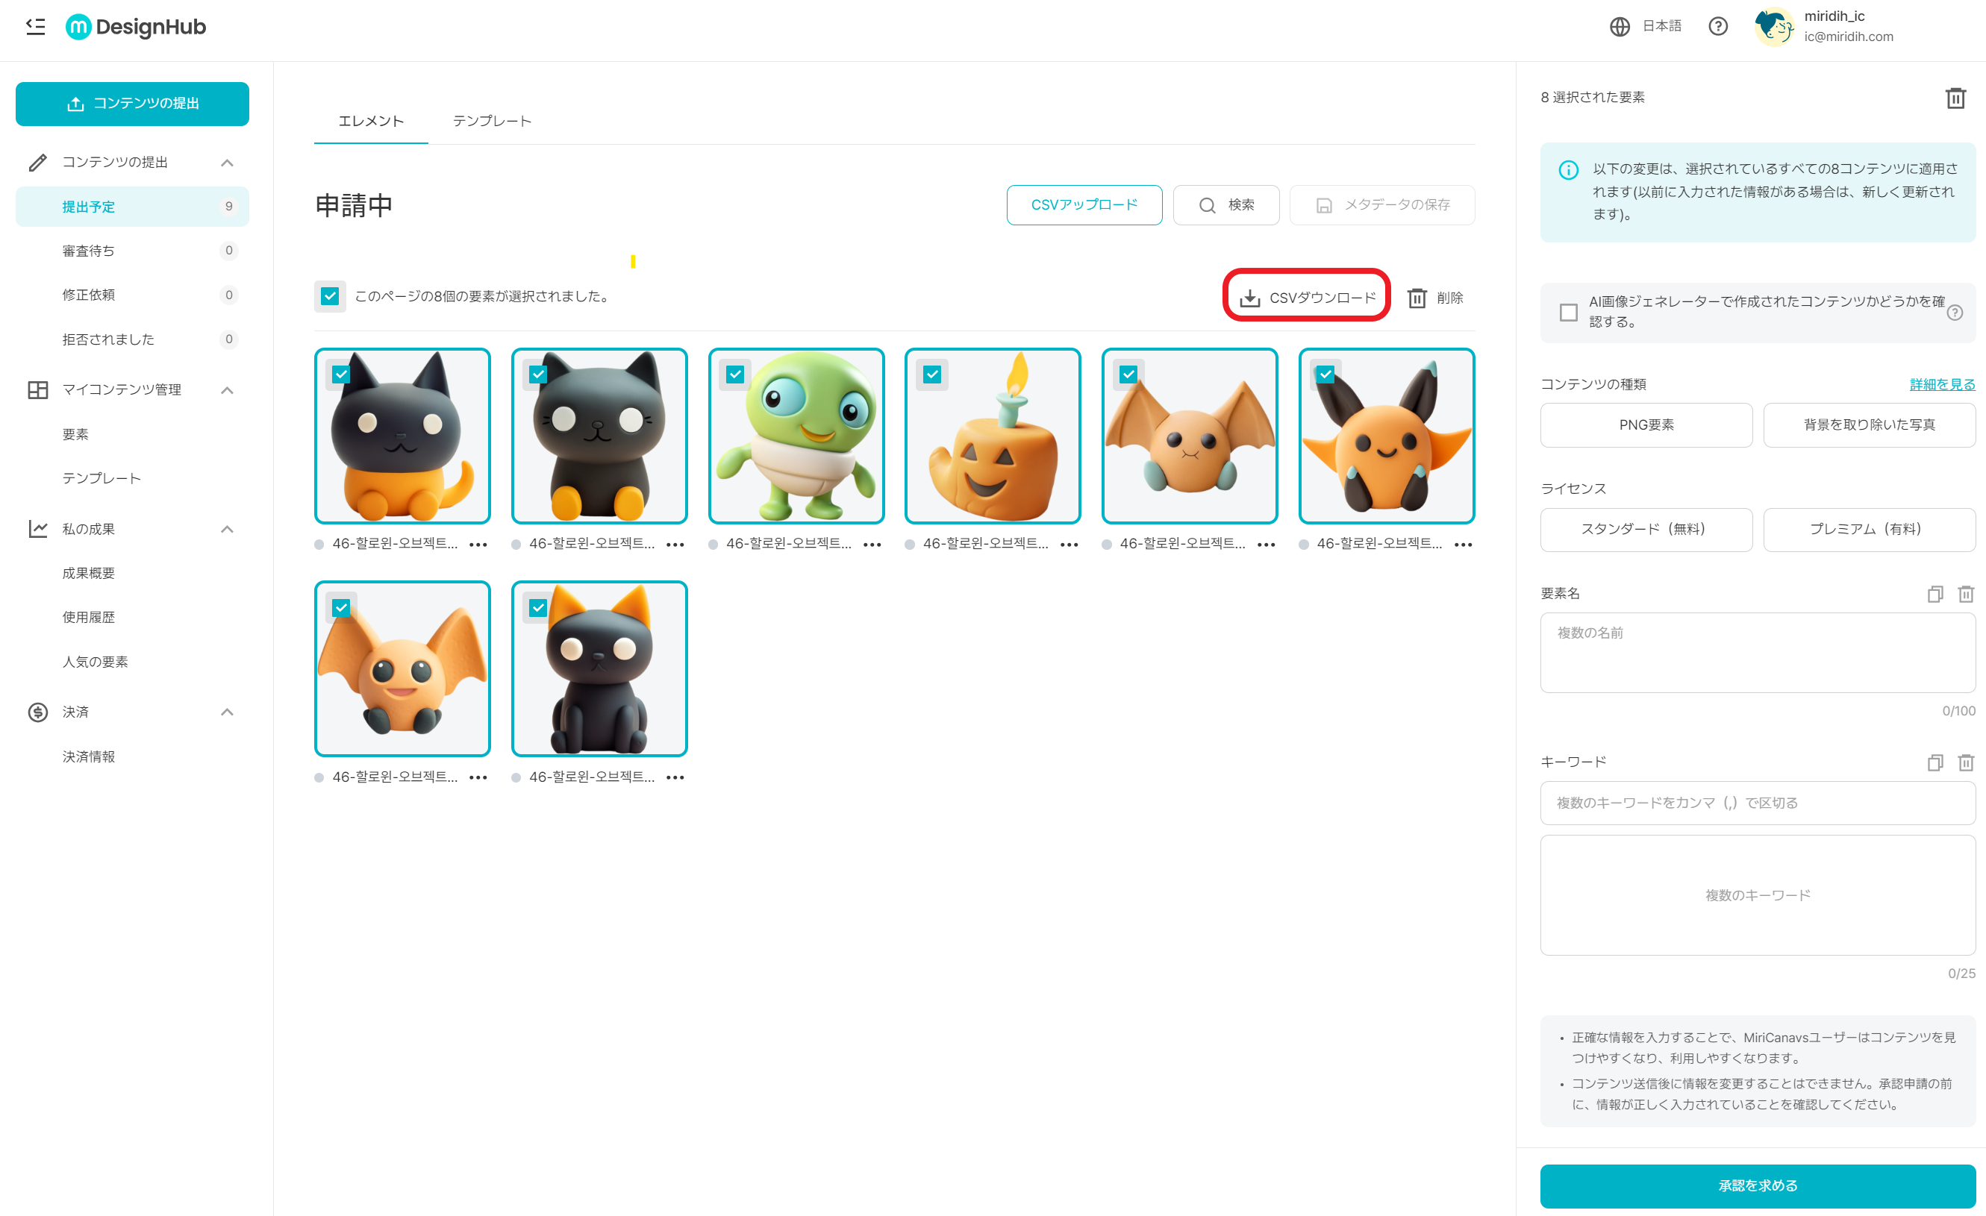
Task: Enable AI image generator confirmation checkbox
Action: (x=1568, y=312)
